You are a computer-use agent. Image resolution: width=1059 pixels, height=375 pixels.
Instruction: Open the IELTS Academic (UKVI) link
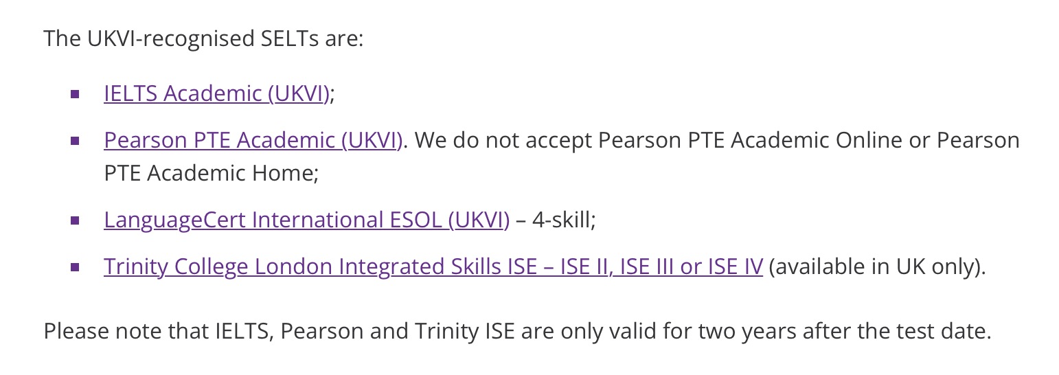216,93
